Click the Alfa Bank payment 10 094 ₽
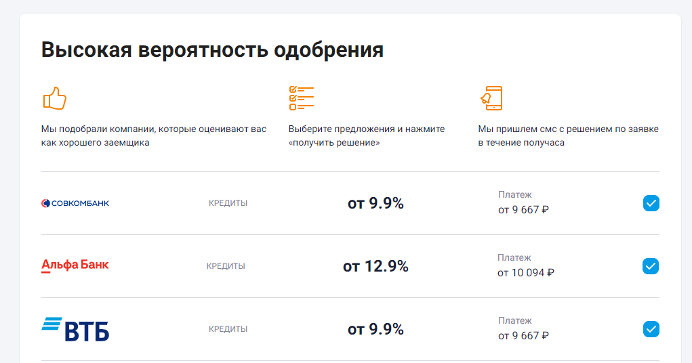The image size is (692, 363). tap(526, 272)
